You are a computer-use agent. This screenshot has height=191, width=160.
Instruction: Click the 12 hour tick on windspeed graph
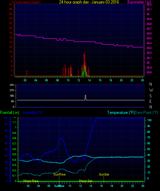pyautogui.click(x=79, y=80)
